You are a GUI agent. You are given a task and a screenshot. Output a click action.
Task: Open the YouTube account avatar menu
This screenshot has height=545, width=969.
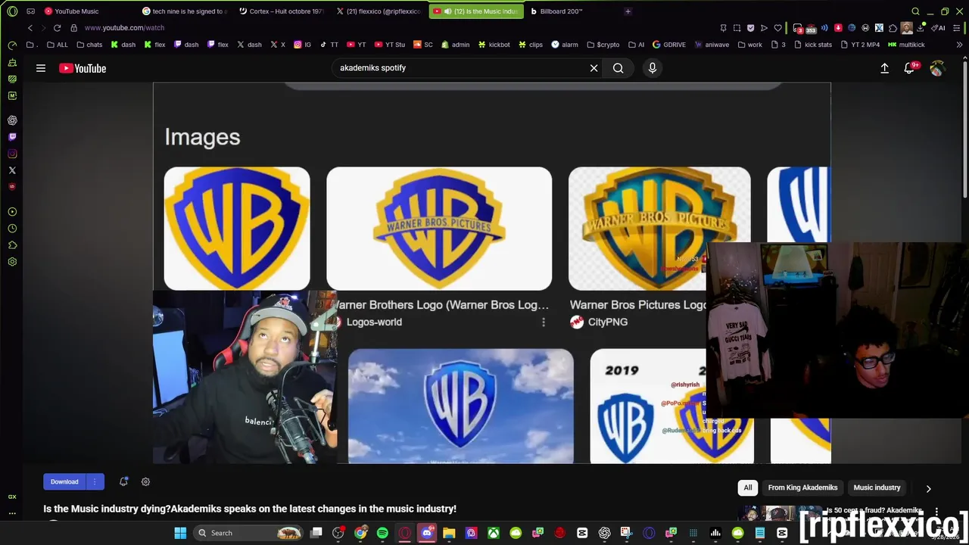click(x=937, y=68)
